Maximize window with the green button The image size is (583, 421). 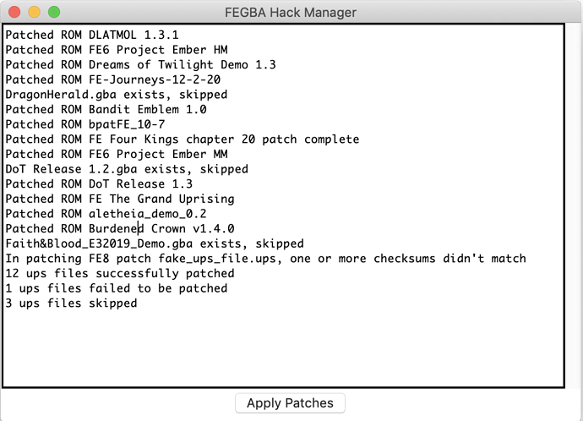[54, 12]
